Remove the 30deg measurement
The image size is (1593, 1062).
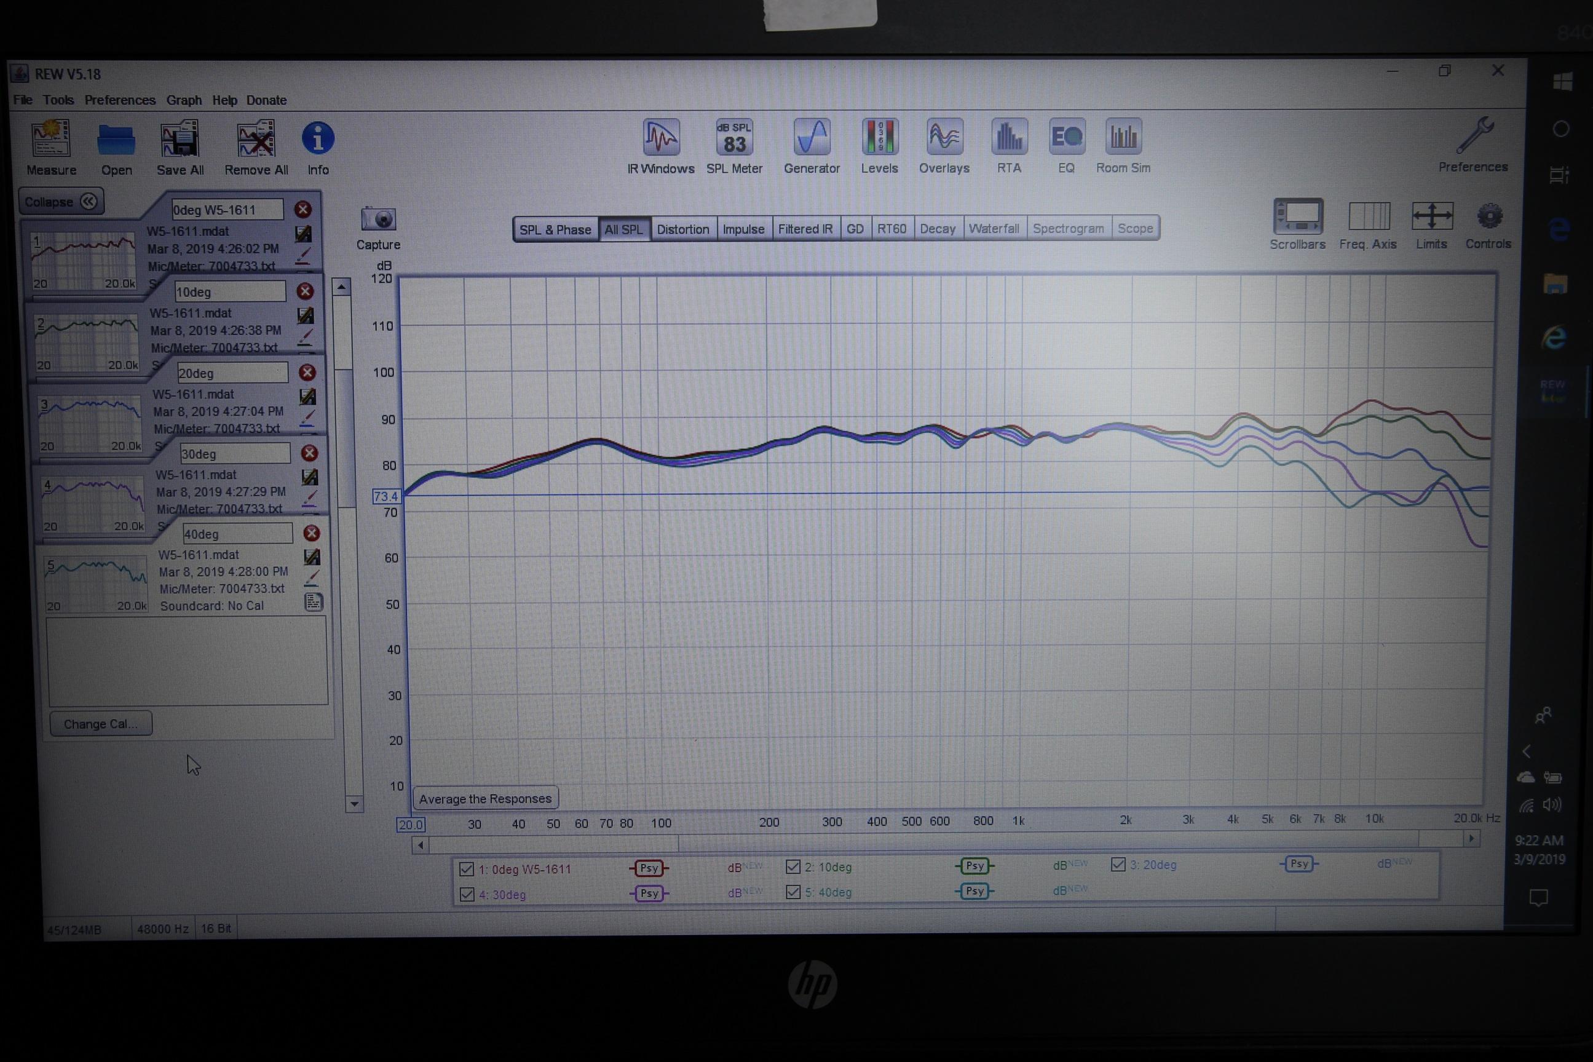pos(309,453)
